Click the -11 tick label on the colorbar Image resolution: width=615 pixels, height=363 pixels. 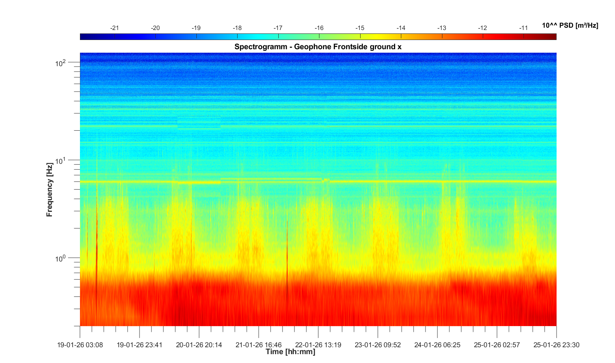click(x=523, y=28)
